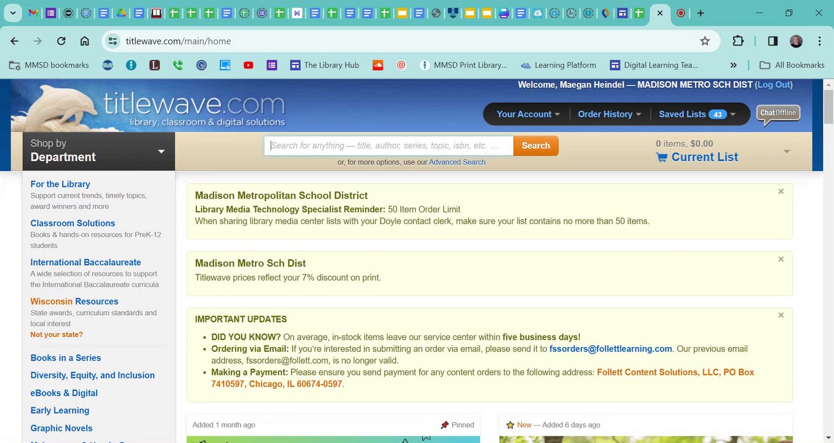
Task: Dismiss the 7% discount notice
Action: (781, 259)
